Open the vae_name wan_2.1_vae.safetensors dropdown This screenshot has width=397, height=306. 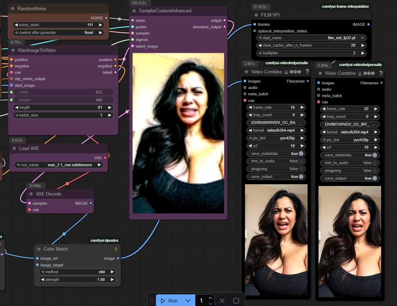[x=58, y=165]
